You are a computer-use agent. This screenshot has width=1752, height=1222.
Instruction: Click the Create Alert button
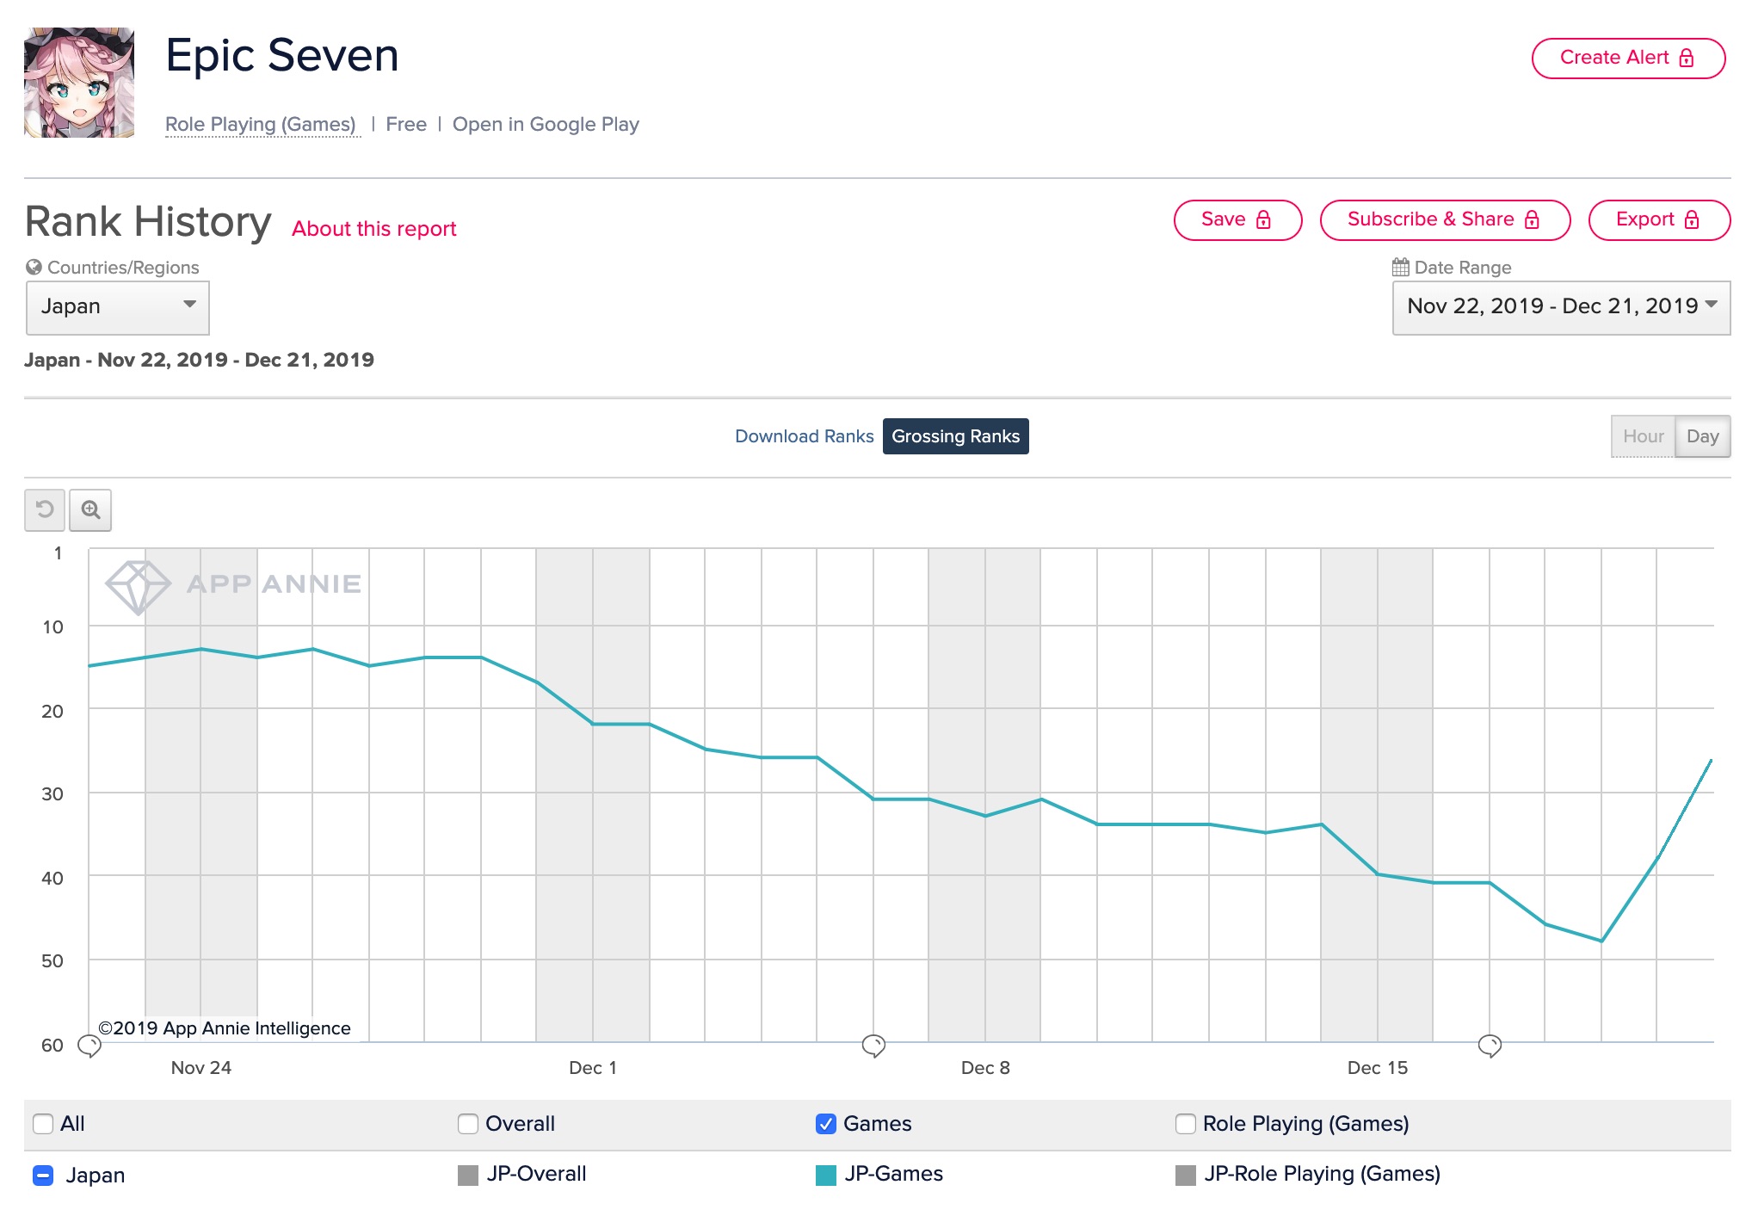1628,58
